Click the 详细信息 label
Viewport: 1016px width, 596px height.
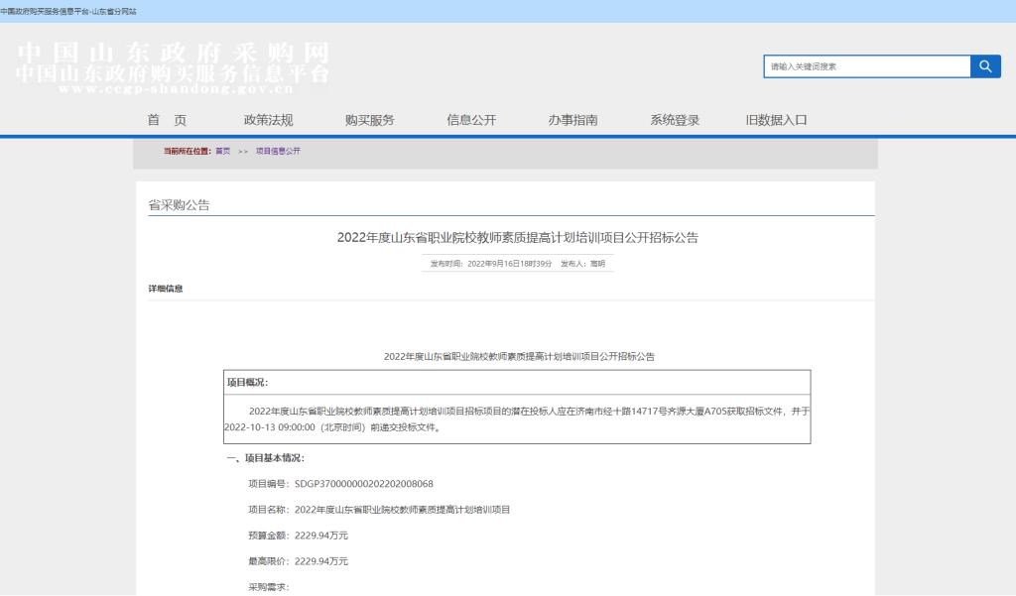166,289
